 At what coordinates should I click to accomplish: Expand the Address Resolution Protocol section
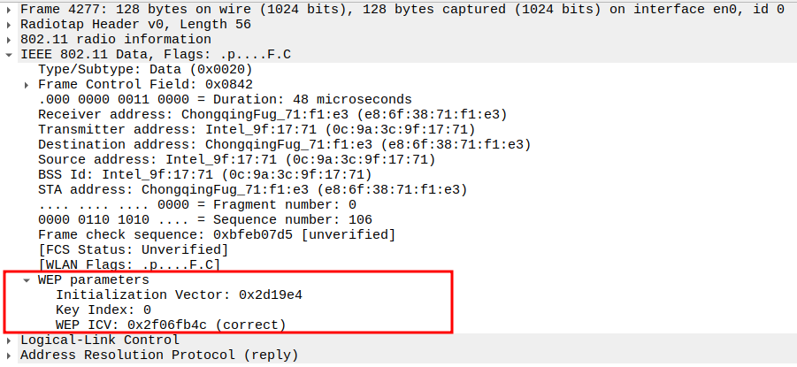click(10, 355)
